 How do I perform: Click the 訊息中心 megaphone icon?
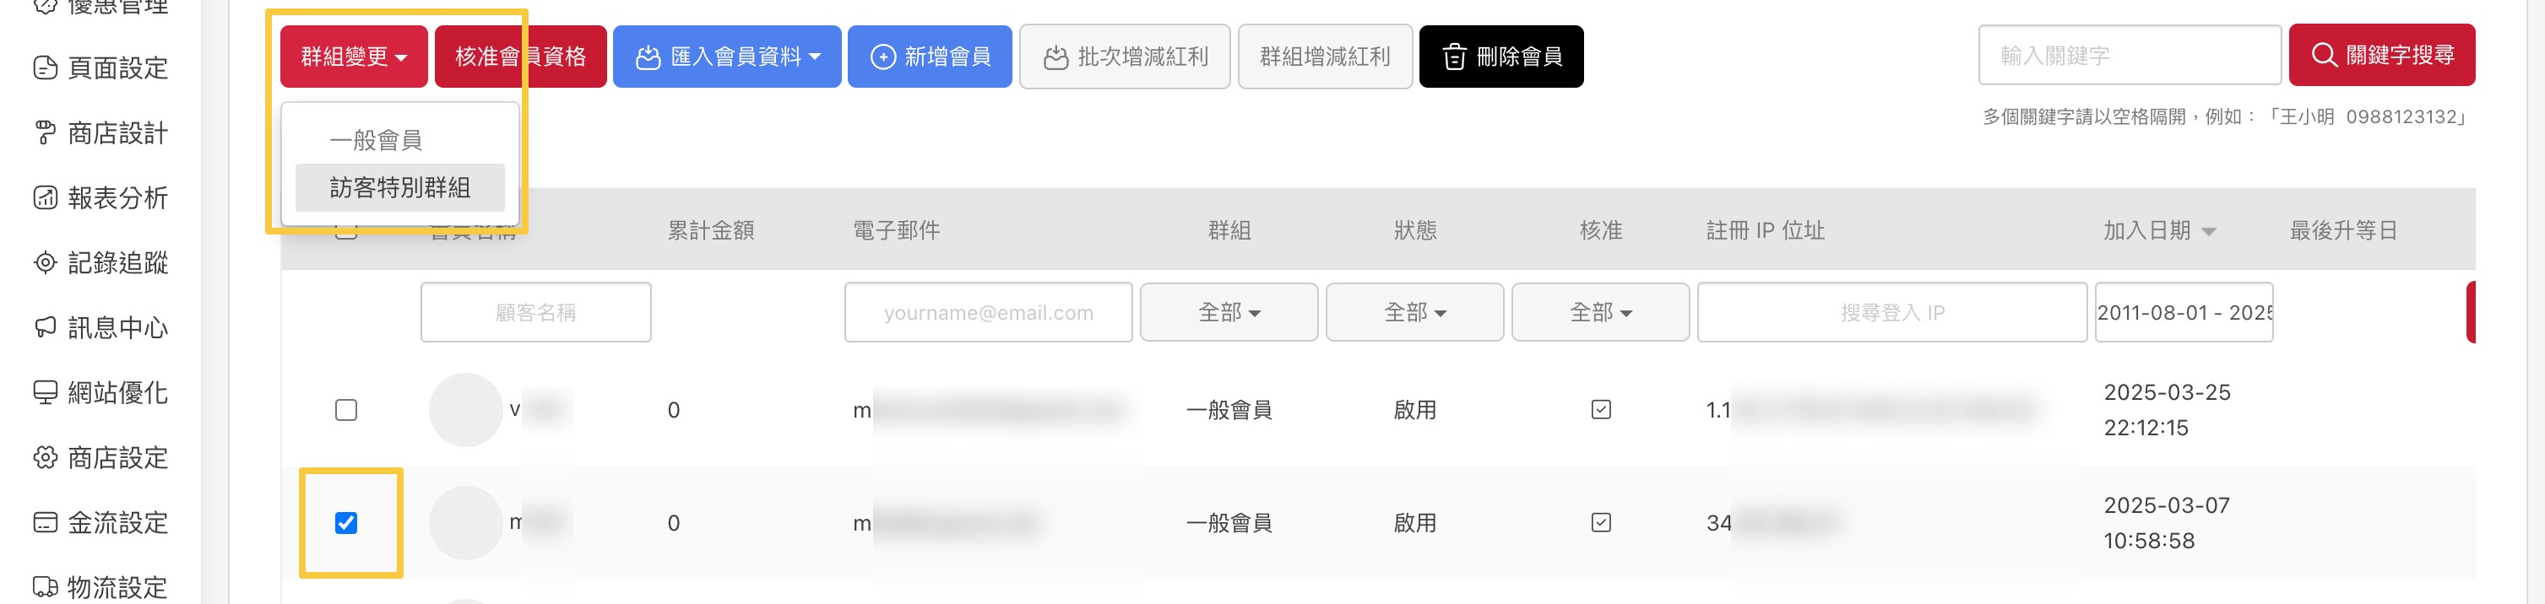[x=46, y=326]
